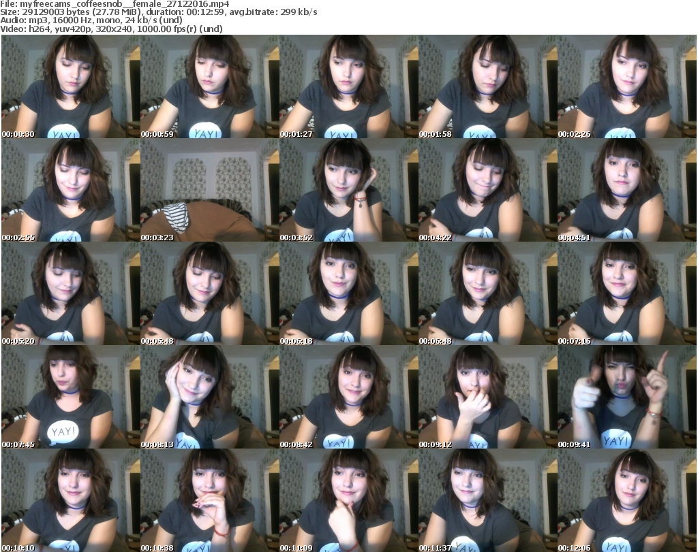Open the frame at 00:00:59
The width and height of the screenshot is (698, 552).
209,87
